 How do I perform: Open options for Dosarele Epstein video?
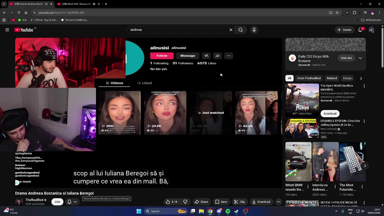click(x=364, y=121)
